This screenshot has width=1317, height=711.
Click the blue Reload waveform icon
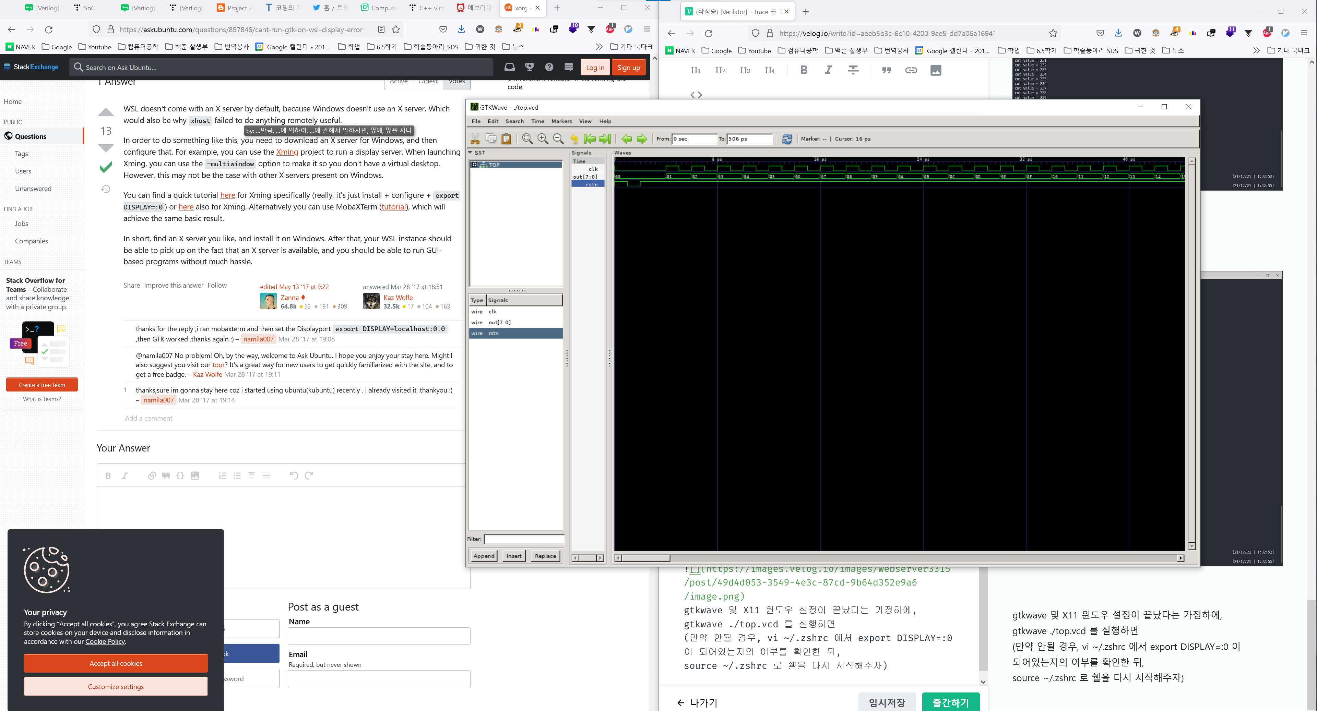coord(787,138)
